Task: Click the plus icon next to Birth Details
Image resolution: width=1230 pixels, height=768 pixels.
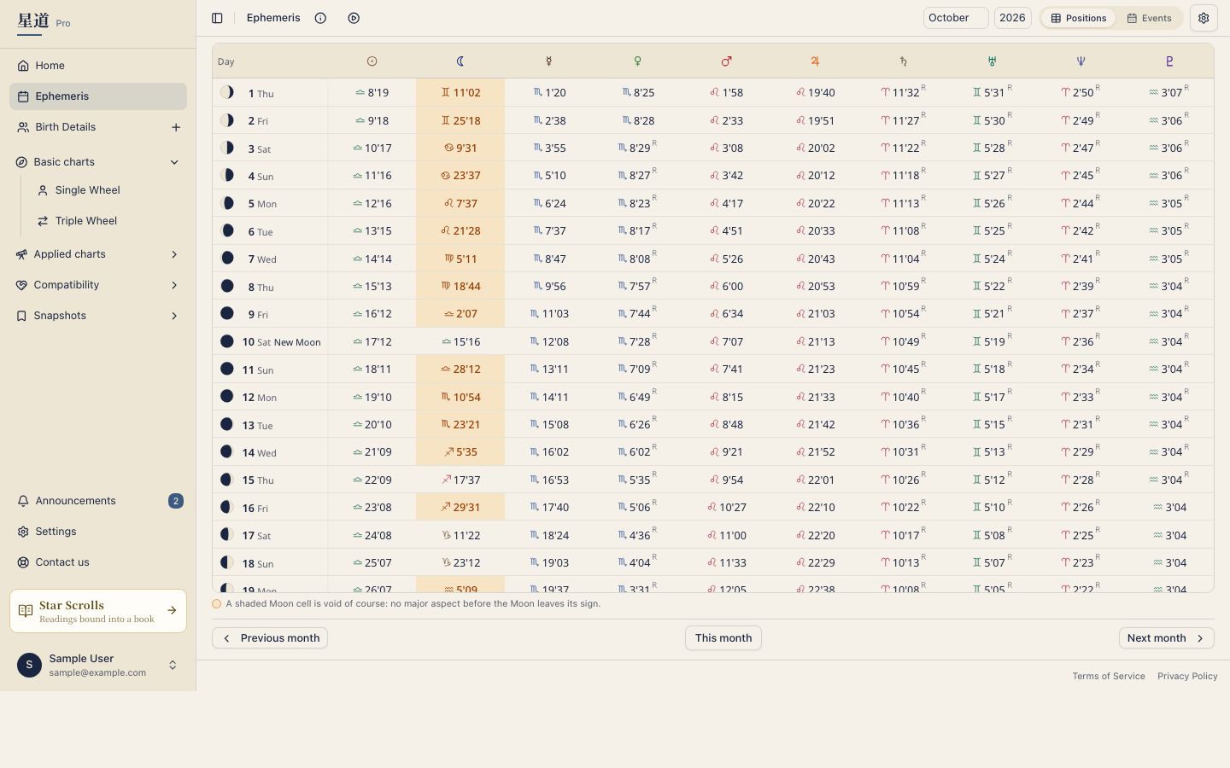Action: 176,127
